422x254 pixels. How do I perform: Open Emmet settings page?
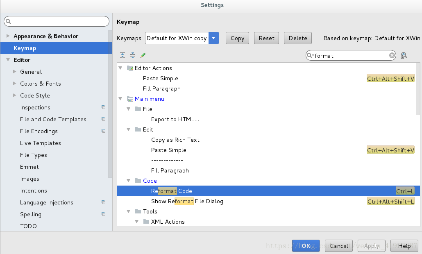[29, 167]
